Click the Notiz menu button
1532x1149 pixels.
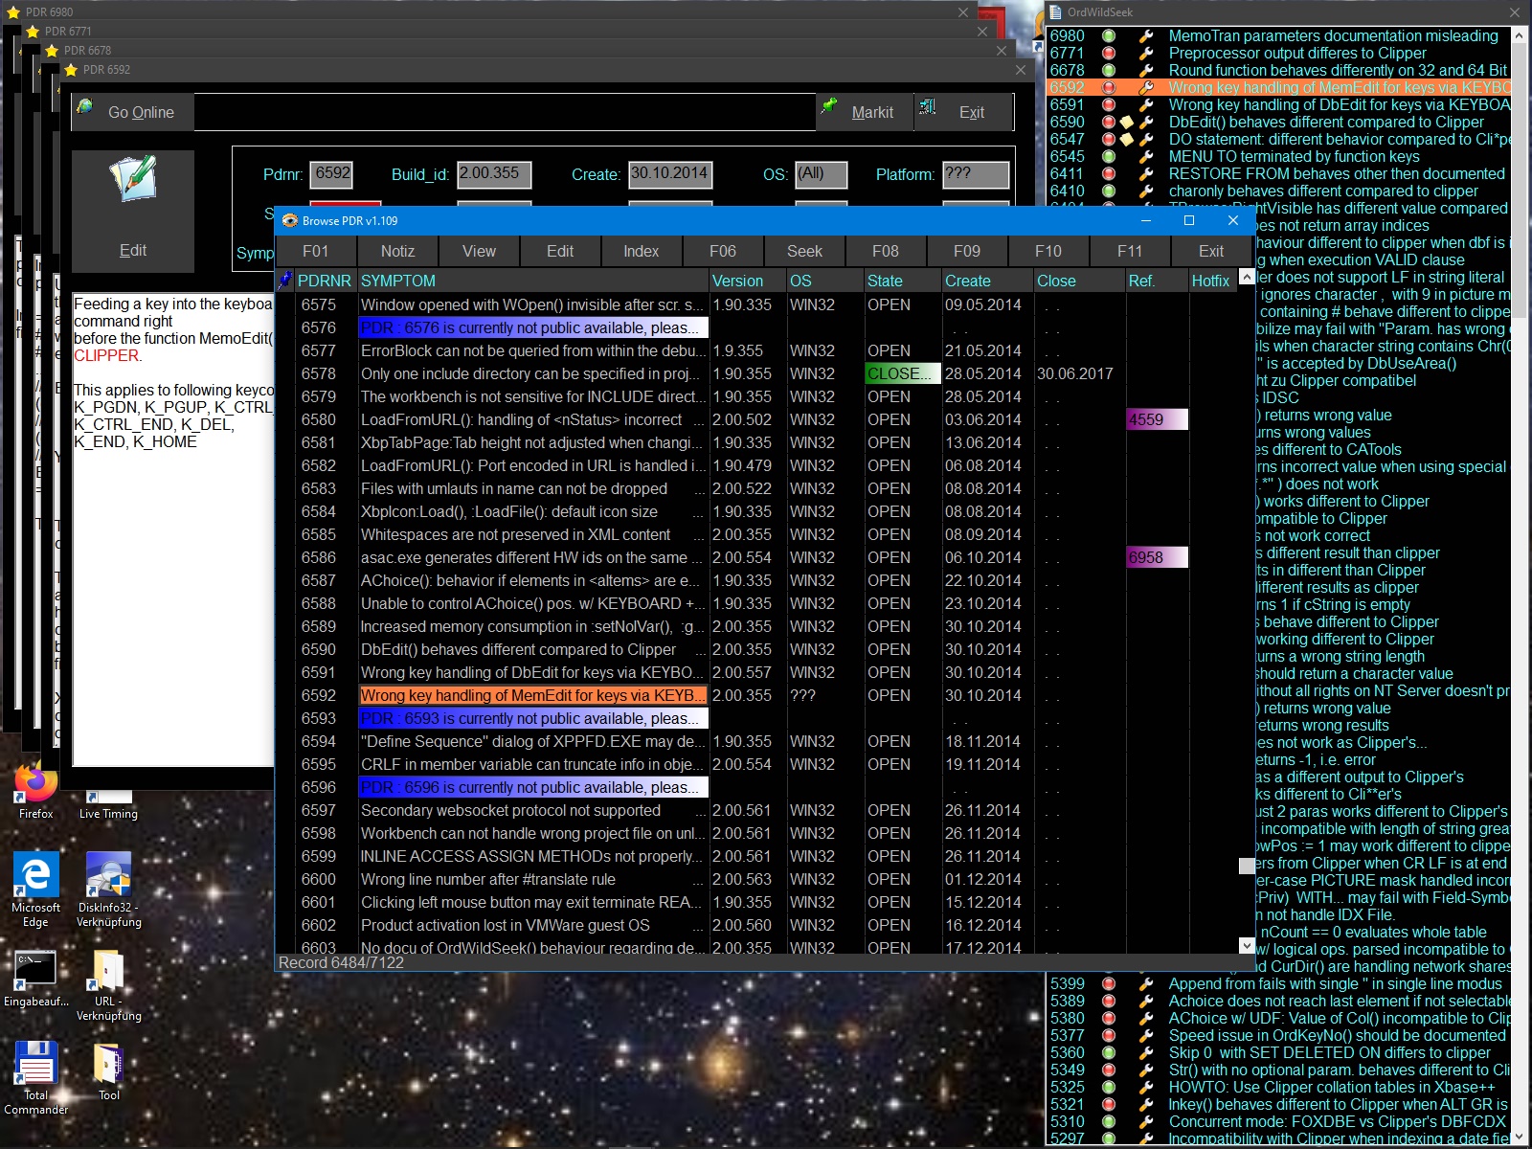397,251
